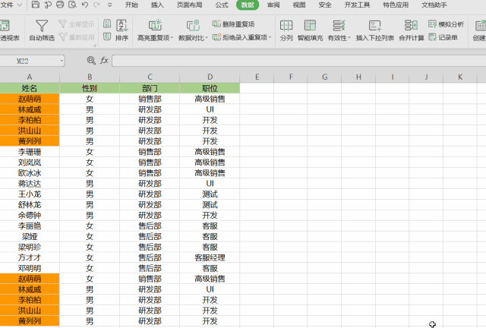Select column B header
Screen dimensions: 486x328
point(90,77)
